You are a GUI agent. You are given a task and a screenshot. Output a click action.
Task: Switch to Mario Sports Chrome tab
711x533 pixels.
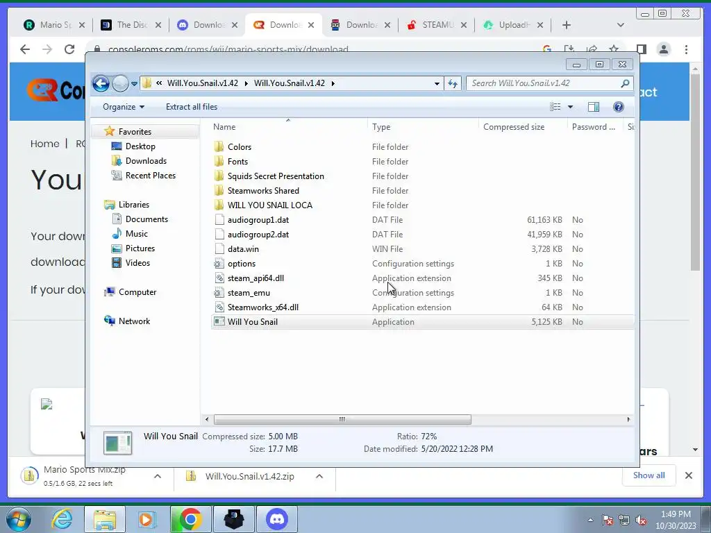(x=54, y=25)
